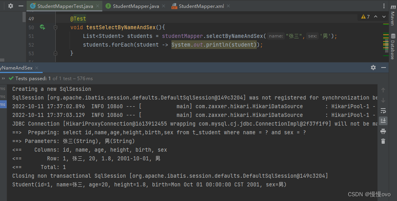Close the StudentMapperTest.java tab
The image size is (397, 201).
click(99, 6)
